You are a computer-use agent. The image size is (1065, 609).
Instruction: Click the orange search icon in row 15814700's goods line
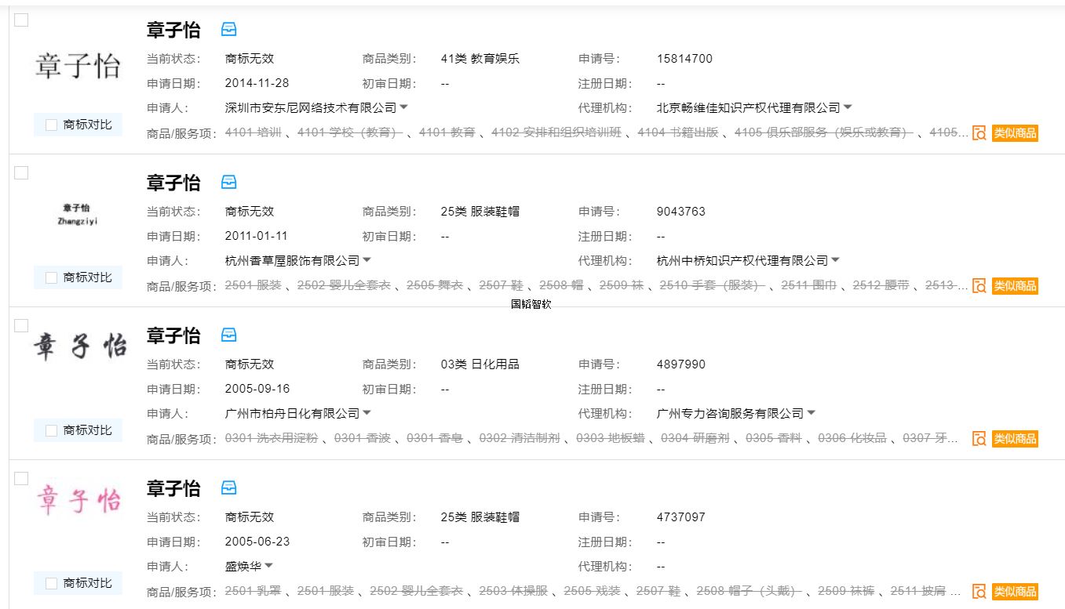pos(979,133)
